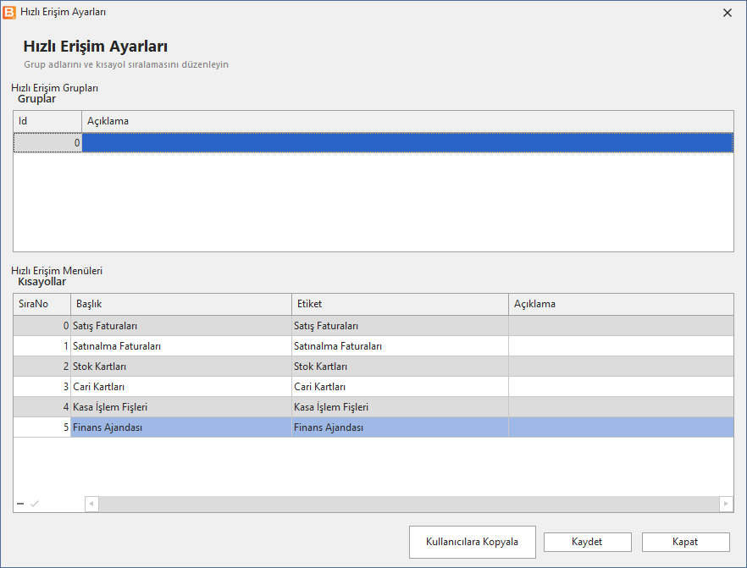Save settings with the Kaydet button
Viewport: 747px width, 568px height.
pos(588,542)
